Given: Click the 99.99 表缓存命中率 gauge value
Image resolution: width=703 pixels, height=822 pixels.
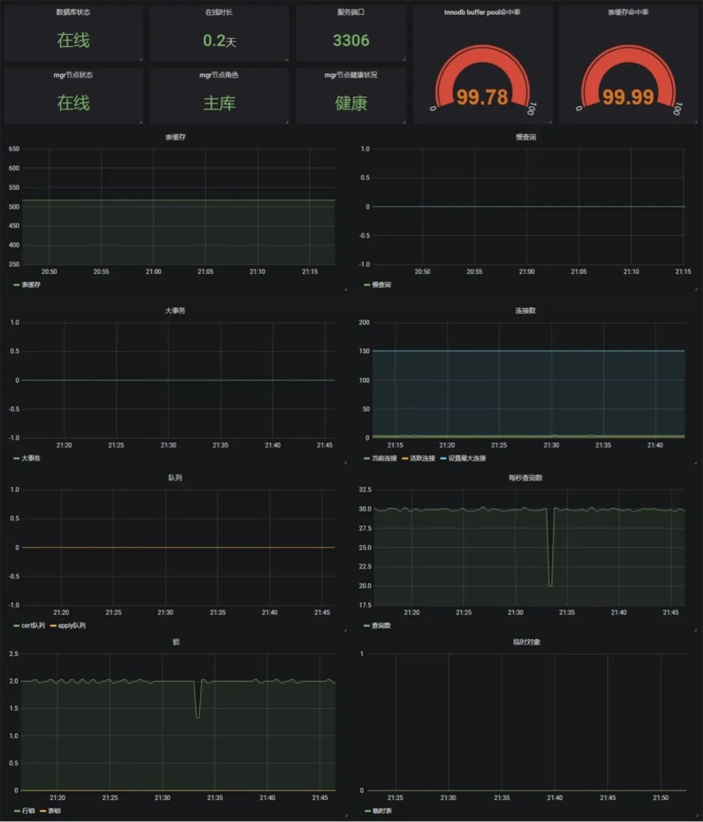Looking at the screenshot, I should (627, 97).
